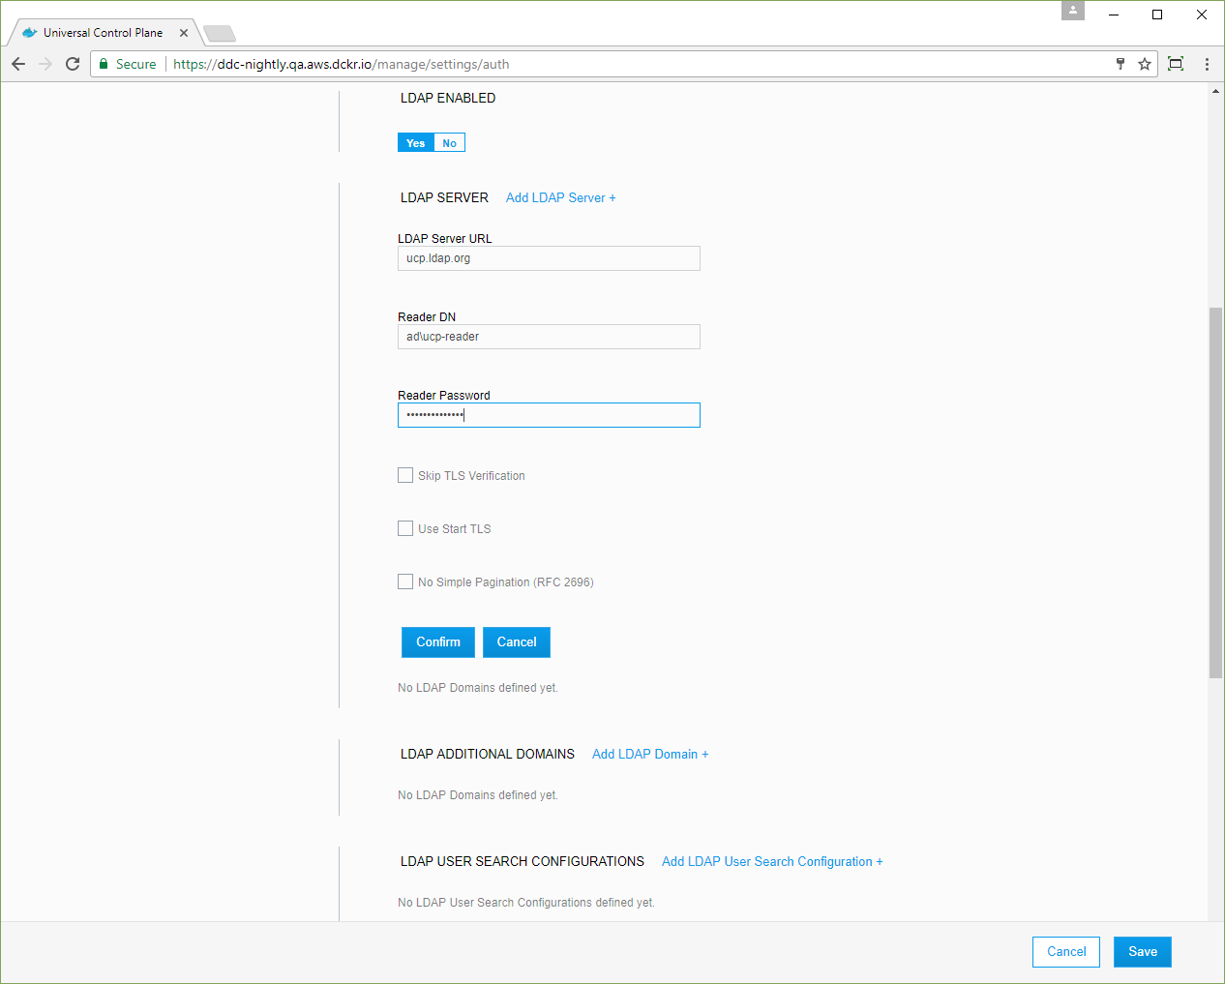The height and width of the screenshot is (984, 1225).
Task: Check the Use Start TLS box
Action: coord(405,528)
